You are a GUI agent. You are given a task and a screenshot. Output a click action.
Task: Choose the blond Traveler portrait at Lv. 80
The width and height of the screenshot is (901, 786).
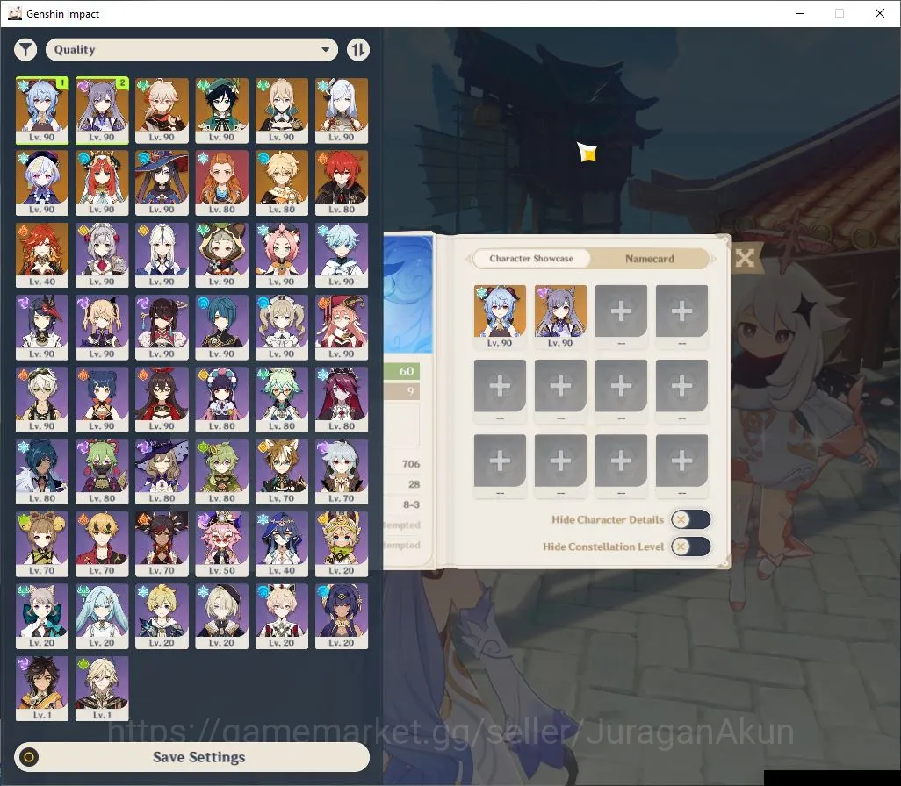click(x=282, y=183)
